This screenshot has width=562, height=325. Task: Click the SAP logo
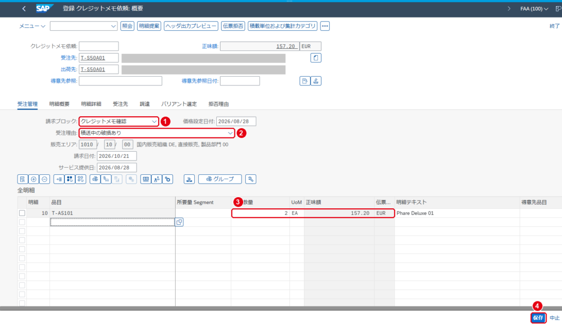(44, 8)
